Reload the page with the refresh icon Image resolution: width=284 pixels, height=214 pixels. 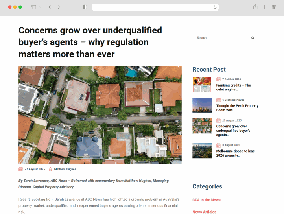click(x=215, y=7)
